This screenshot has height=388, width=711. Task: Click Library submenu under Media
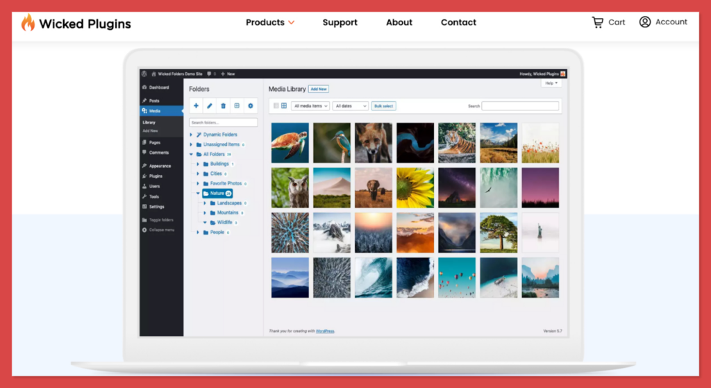(x=149, y=122)
